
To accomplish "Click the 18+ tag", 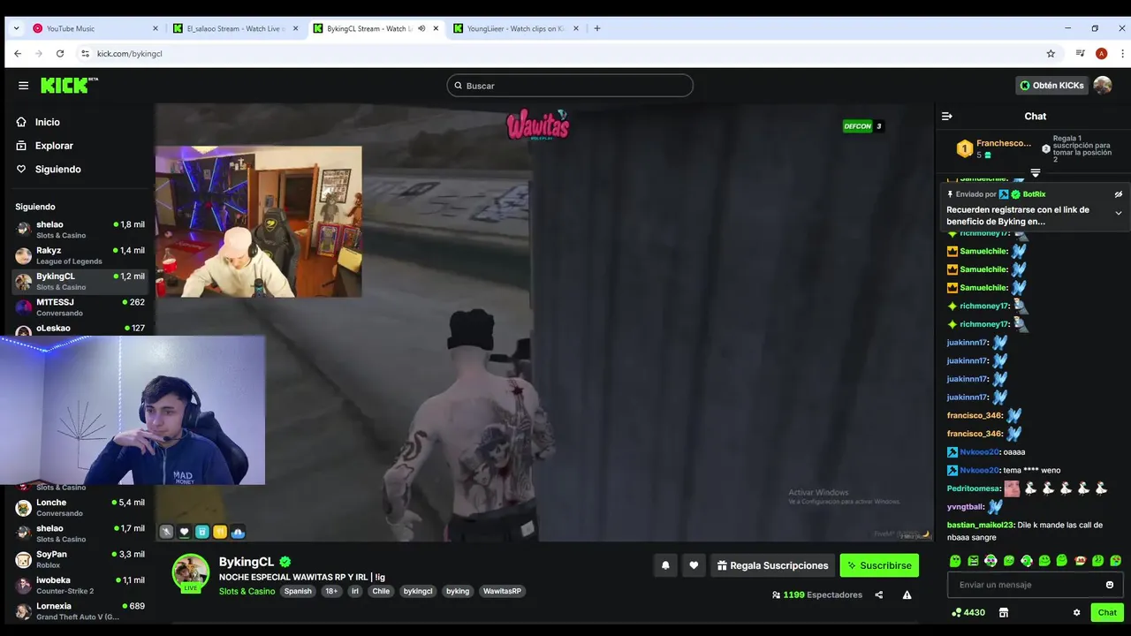I will click(331, 591).
